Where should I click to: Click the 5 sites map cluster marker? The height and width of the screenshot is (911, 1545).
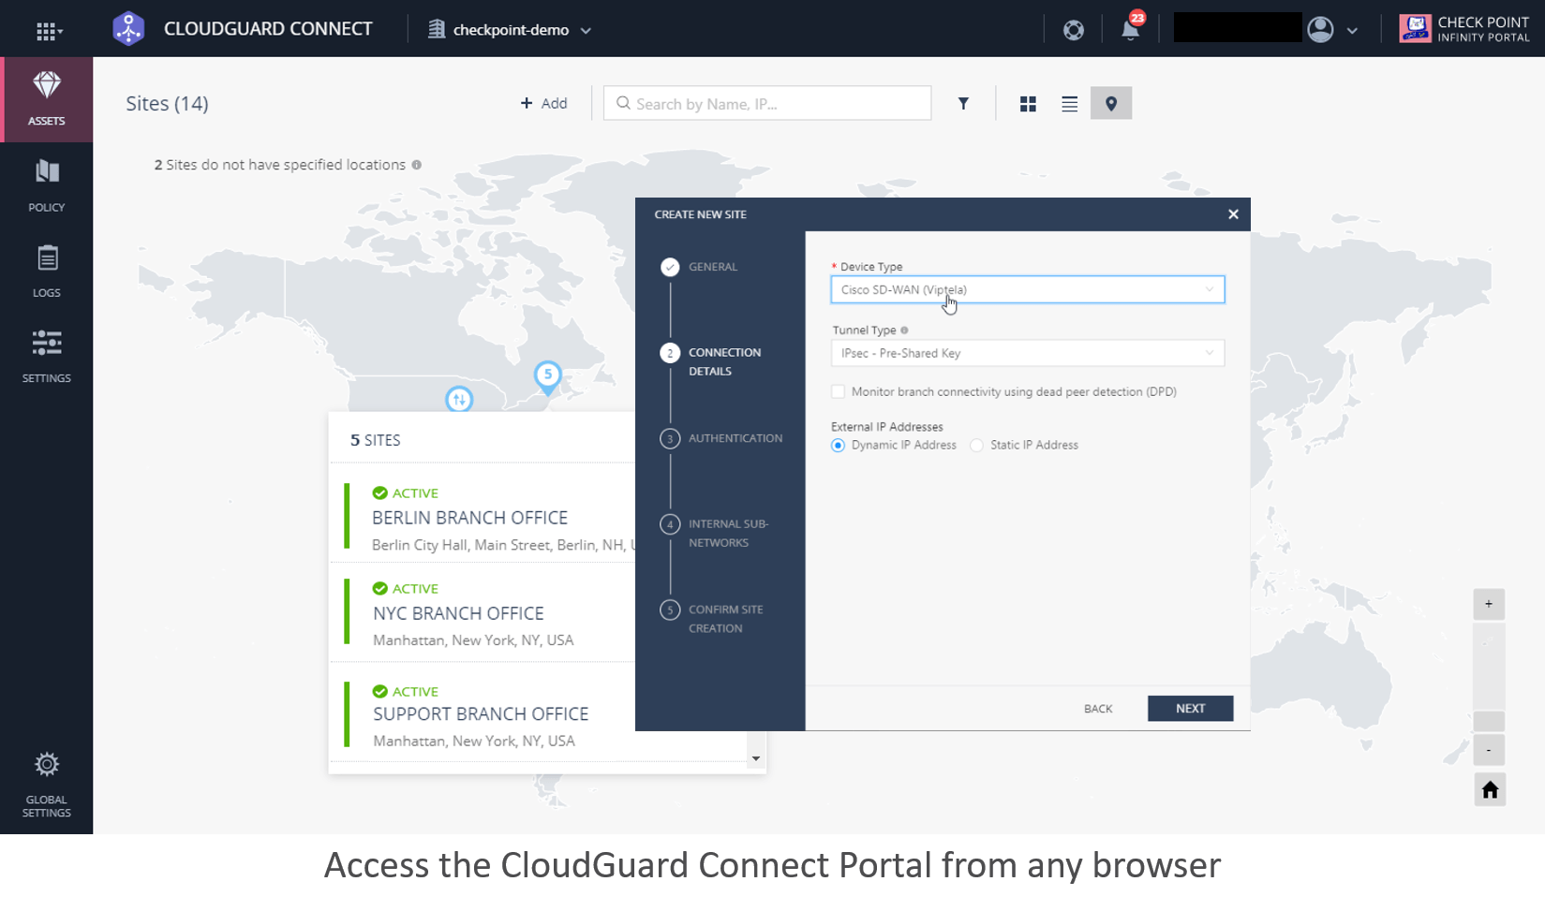coord(548,375)
